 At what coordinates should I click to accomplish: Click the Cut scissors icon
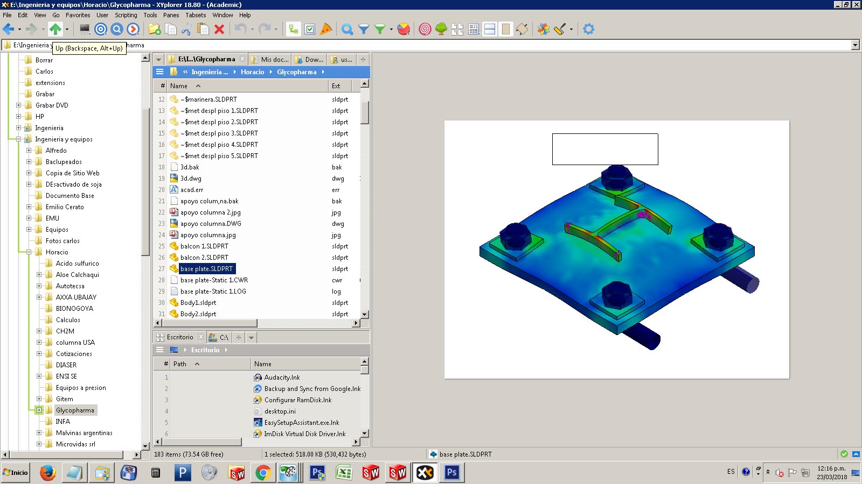click(187, 29)
